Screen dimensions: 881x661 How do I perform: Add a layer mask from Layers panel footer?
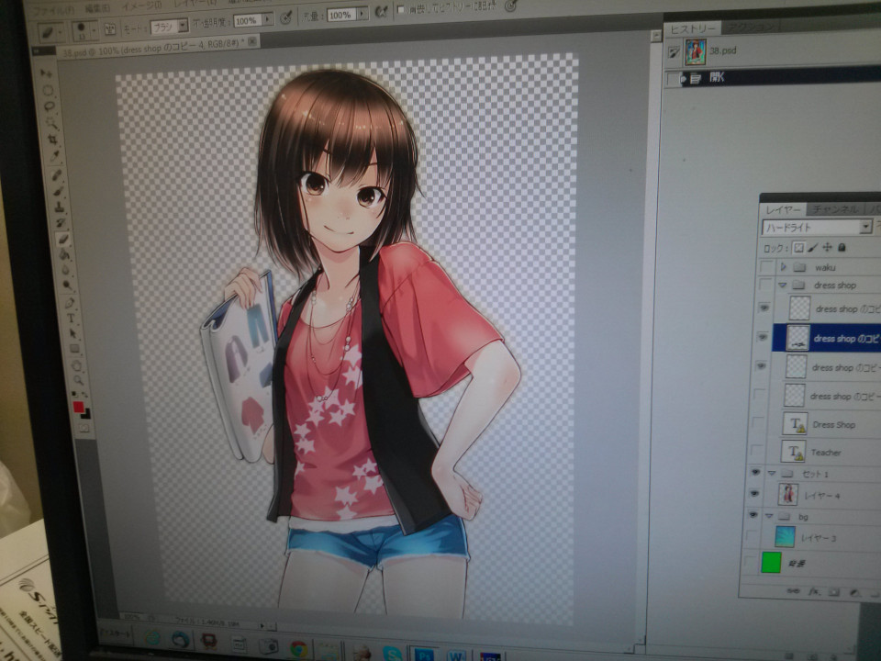coord(834,592)
